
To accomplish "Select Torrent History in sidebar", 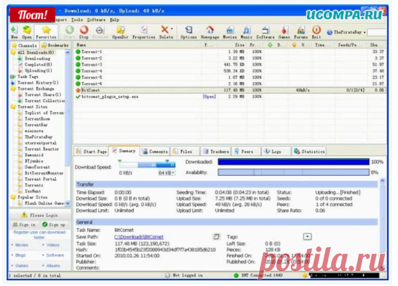I will pos(38,83).
